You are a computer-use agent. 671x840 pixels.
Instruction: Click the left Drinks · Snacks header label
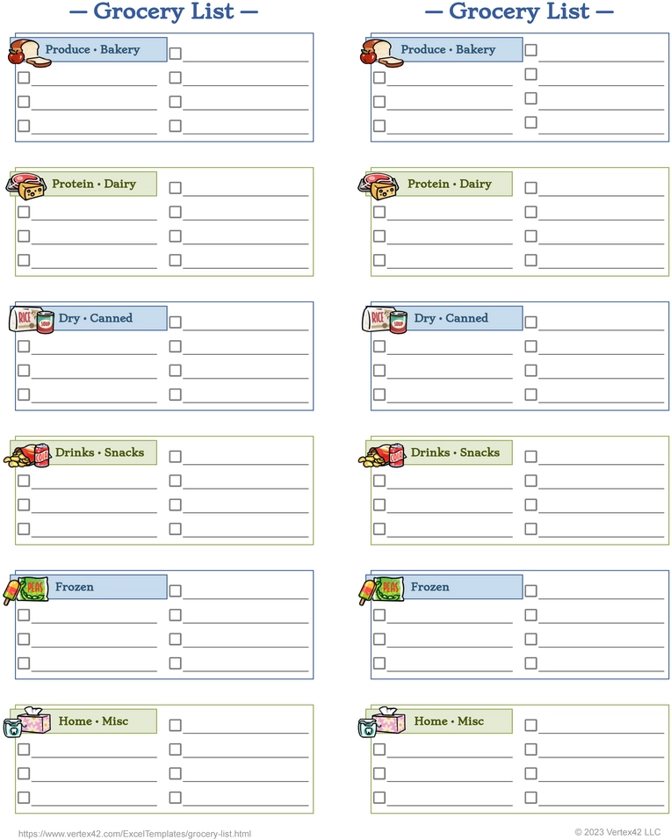(99, 453)
